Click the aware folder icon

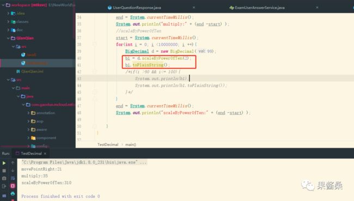[33, 130]
